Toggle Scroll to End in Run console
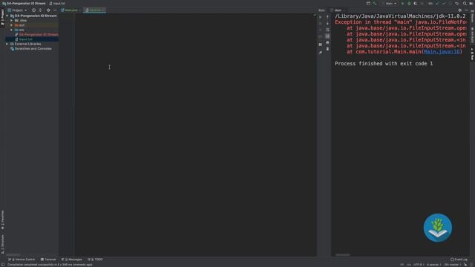The image size is (475, 267). click(x=327, y=36)
